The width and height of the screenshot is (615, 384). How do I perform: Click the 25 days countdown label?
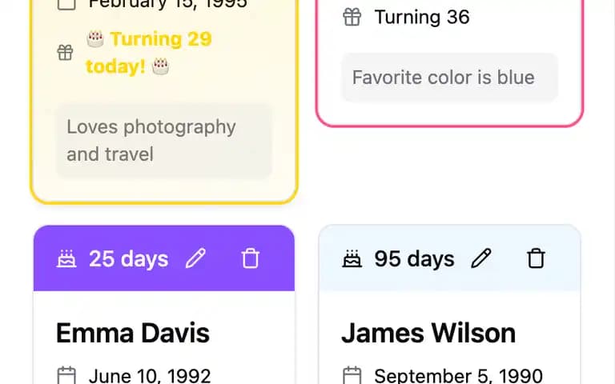(129, 258)
